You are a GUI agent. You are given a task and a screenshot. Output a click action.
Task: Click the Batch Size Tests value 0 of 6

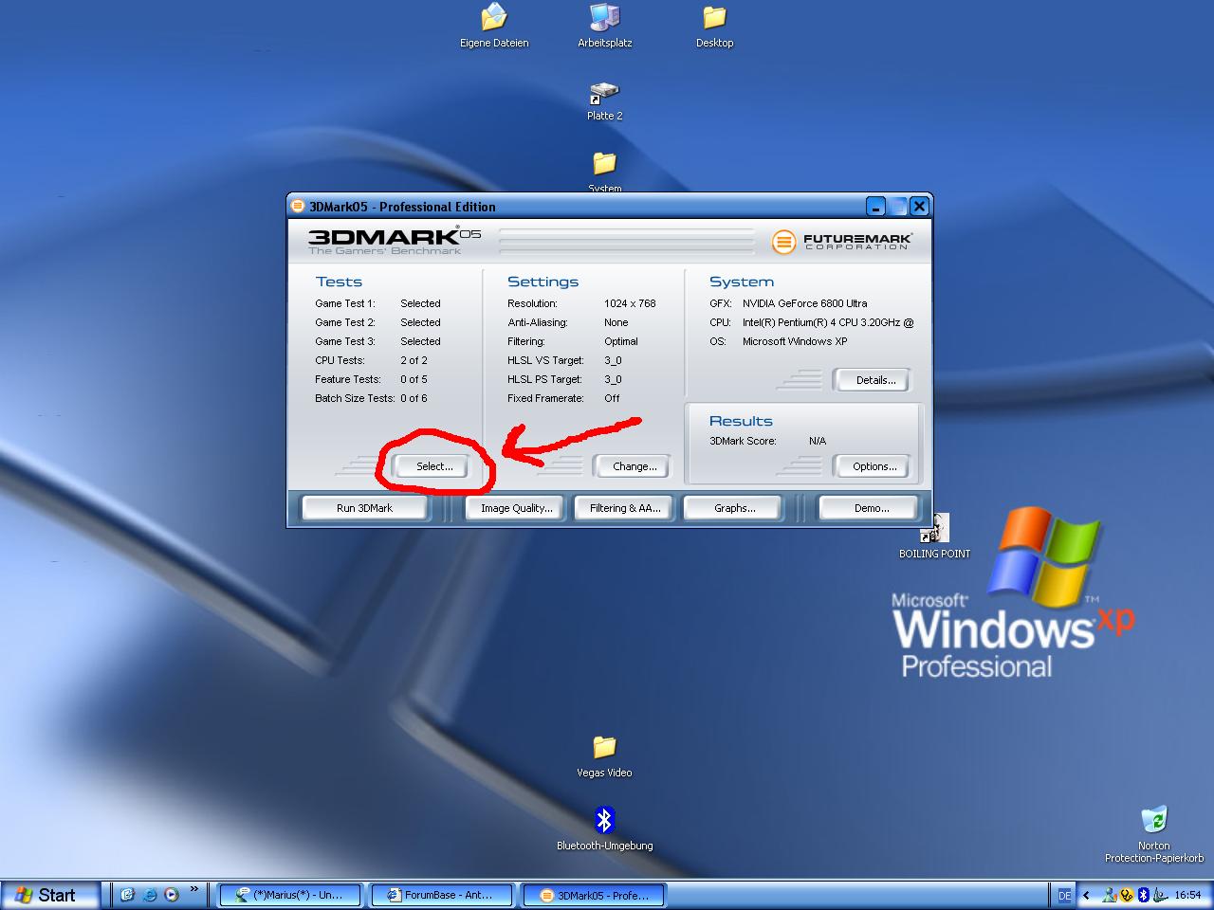click(x=414, y=398)
